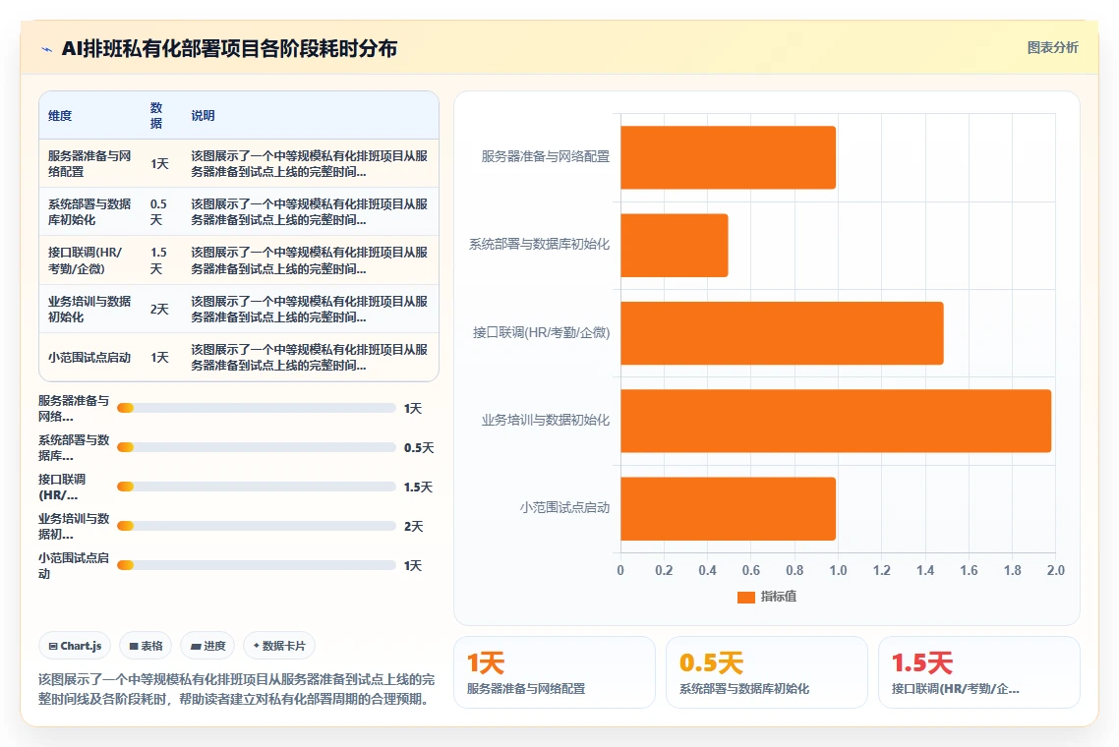Click the 小范围试点启动 chart bar
The width and height of the screenshot is (1119, 747).
tap(728, 508)
